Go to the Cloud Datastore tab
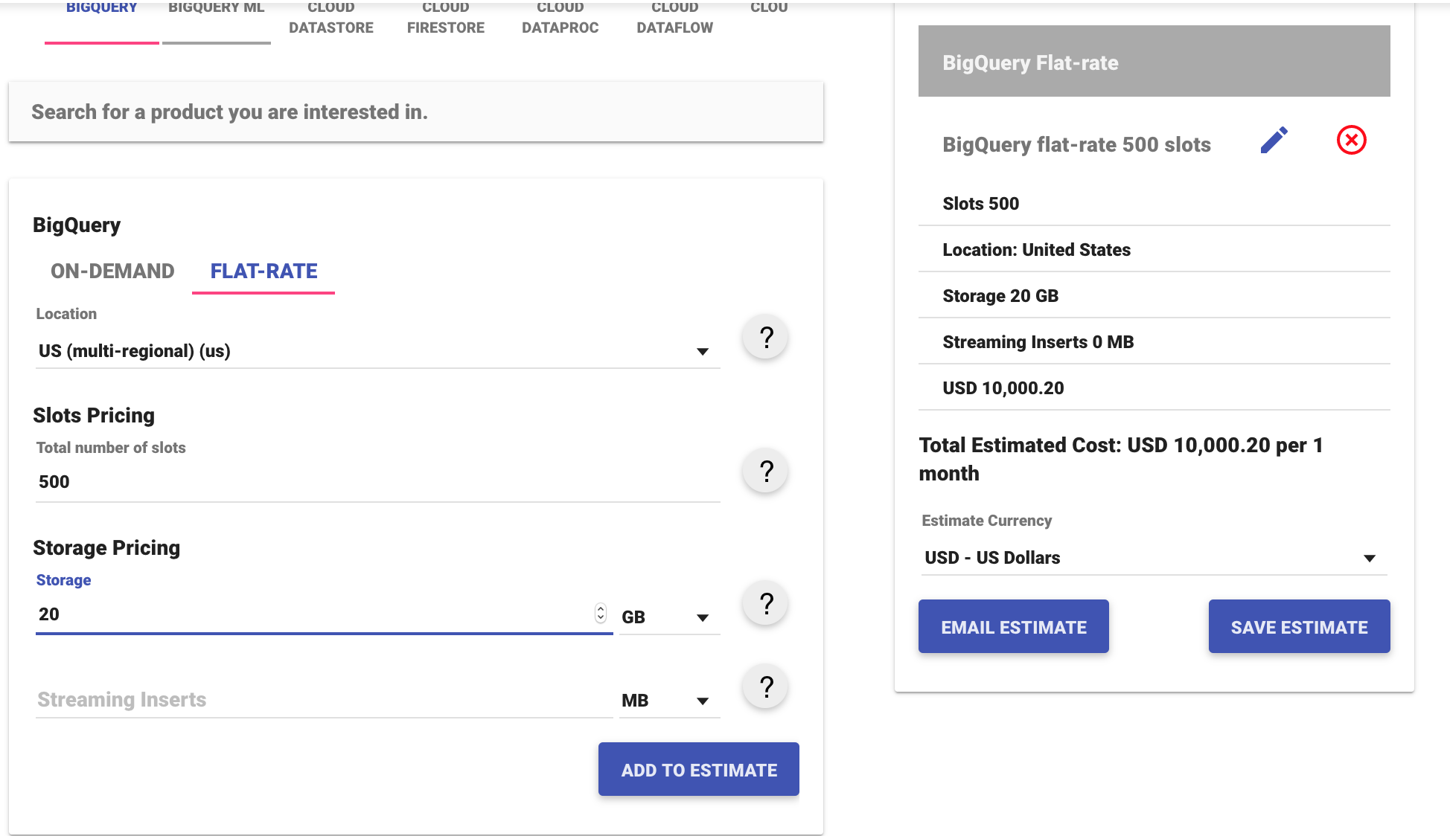 click(x=331, y=19)
